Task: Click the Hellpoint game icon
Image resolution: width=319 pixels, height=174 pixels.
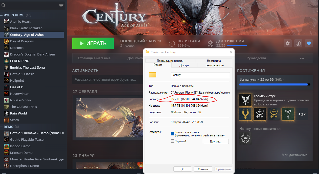Action: click(6, 80)
